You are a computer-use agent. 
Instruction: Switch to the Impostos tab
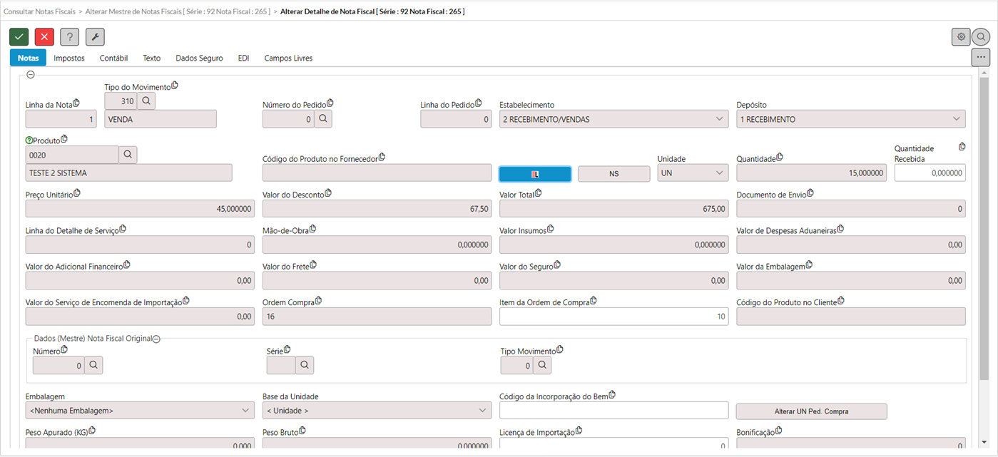pyautogui.click(x=69, y=58)
